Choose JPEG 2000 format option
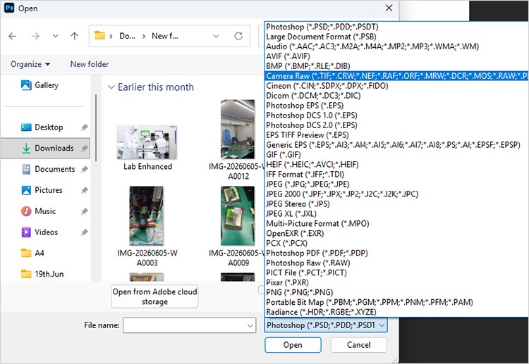 click(x=396, y=194)
